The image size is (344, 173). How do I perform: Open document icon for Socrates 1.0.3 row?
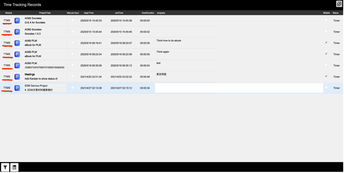(x=17, y=32)
